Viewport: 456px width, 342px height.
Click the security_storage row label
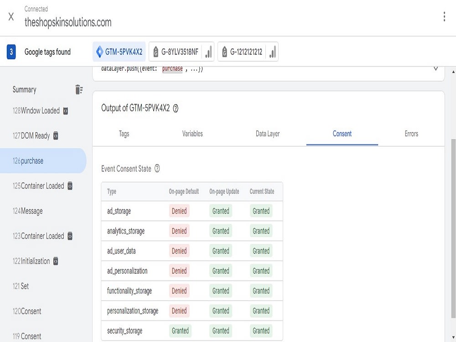pos(125,331)
